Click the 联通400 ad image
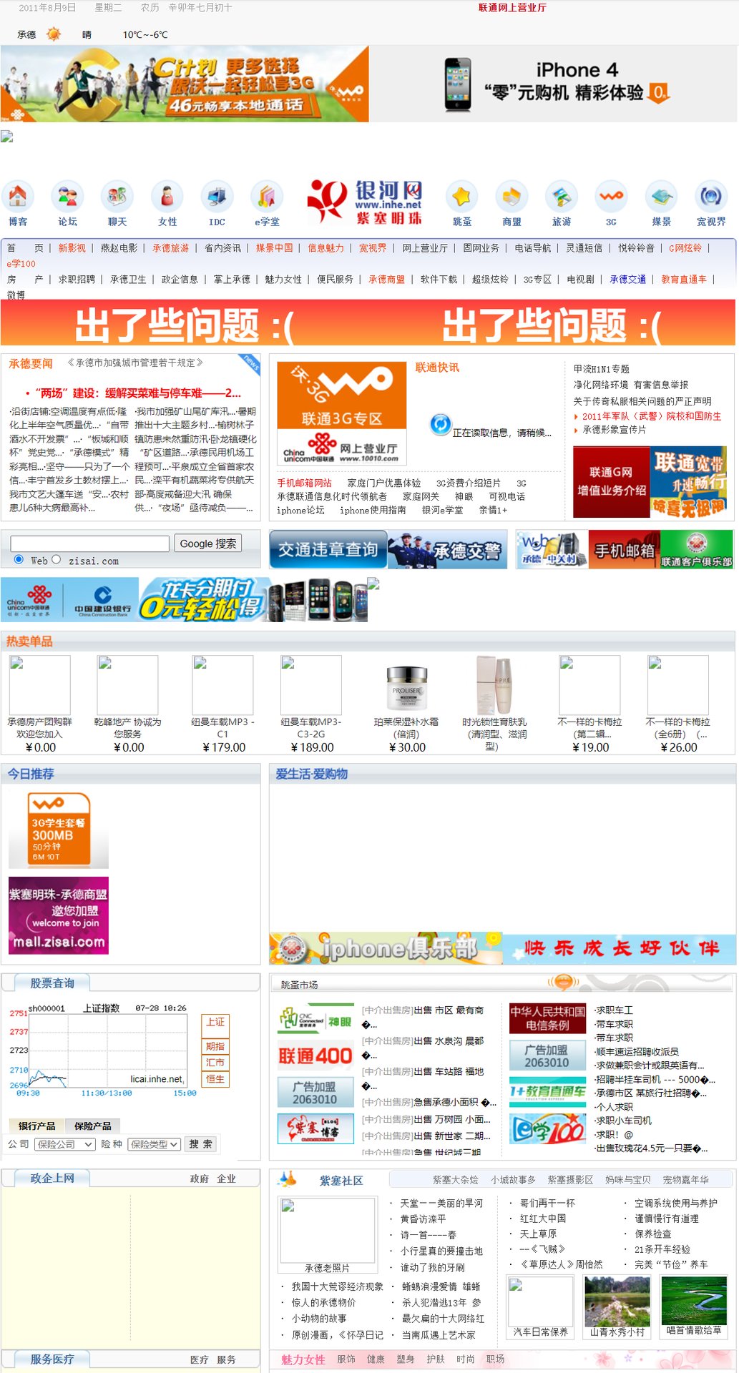Screen dimensions: 739x1373 click(315, 1055)
